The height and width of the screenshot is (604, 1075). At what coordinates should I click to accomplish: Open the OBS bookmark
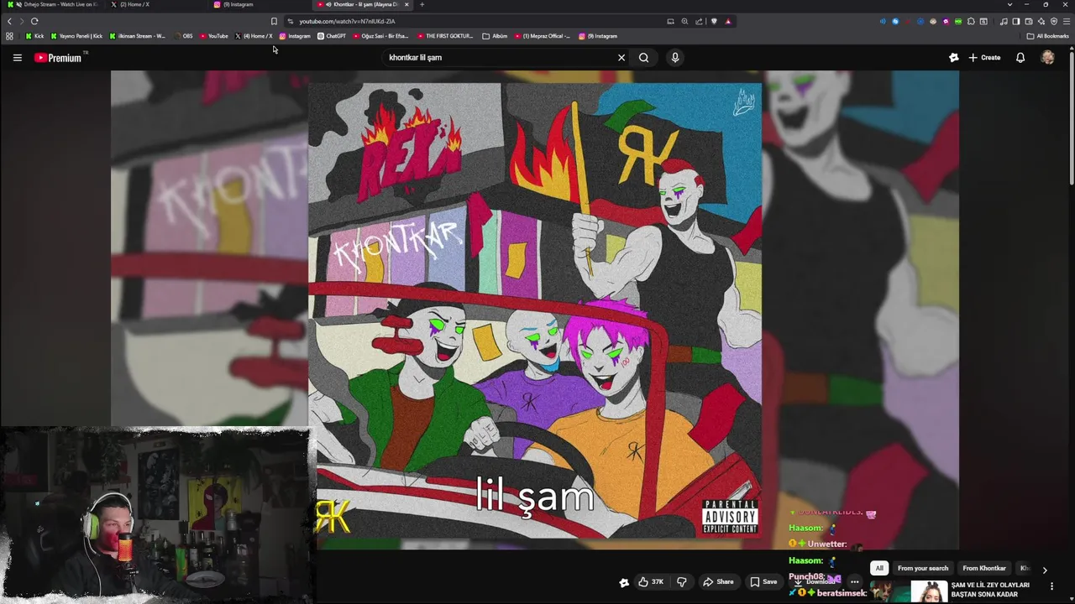point(183,36)
